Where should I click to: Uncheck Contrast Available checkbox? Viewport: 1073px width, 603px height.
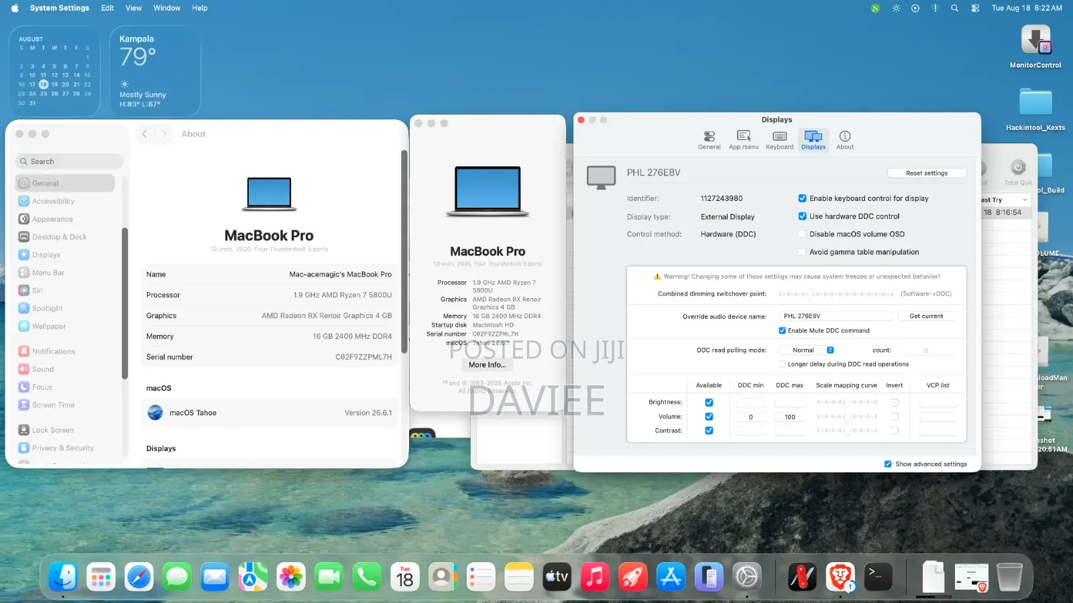point(709,431)
